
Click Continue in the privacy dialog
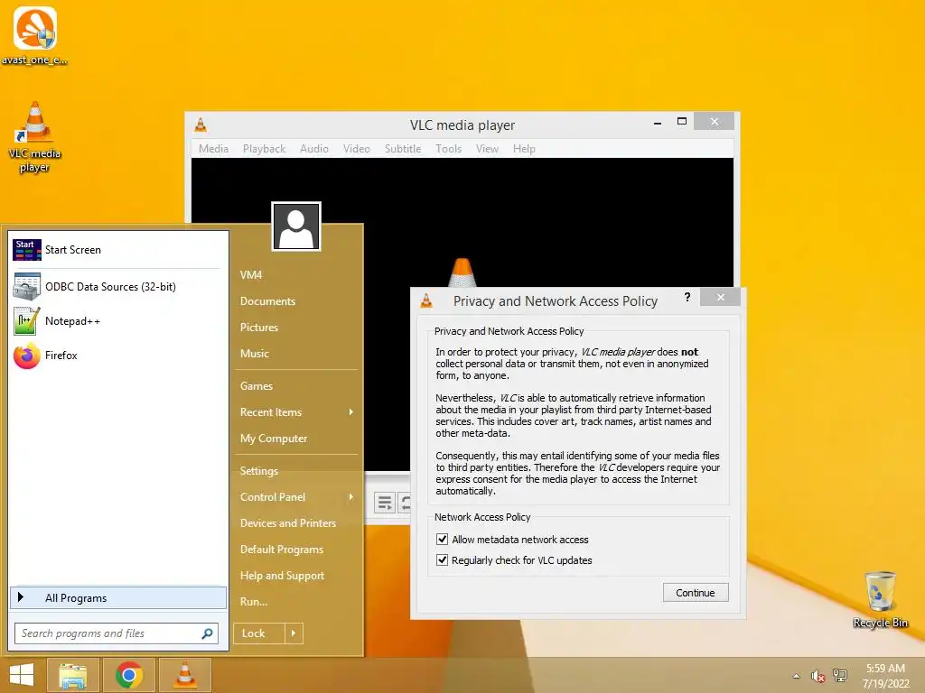click(x=696, y=593)
